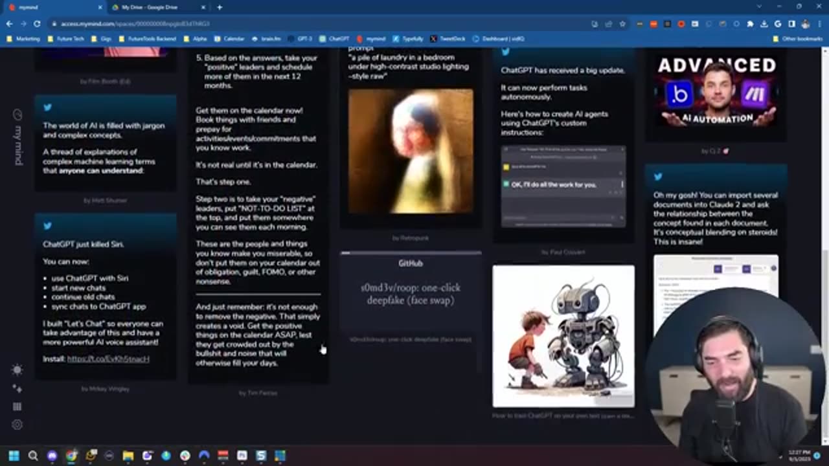Viewport: 829px width, 466px height.
Task: Click the sparkles icon in left sidebar
Action: point(17,388)
